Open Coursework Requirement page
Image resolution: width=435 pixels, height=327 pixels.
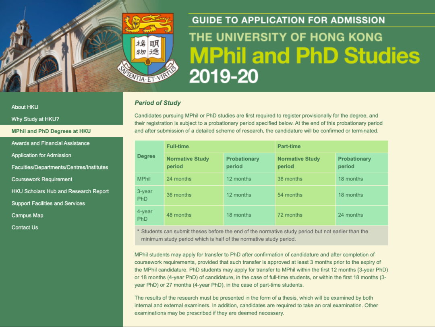[x=42, y=180]
